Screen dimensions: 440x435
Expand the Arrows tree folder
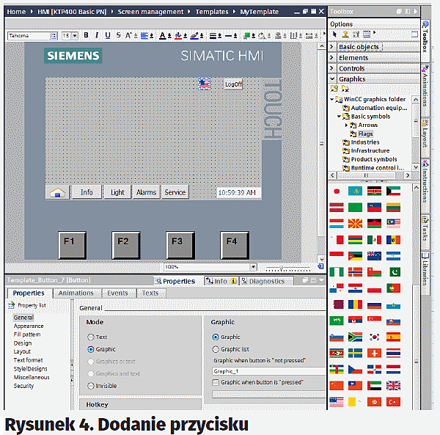point(346,125)
